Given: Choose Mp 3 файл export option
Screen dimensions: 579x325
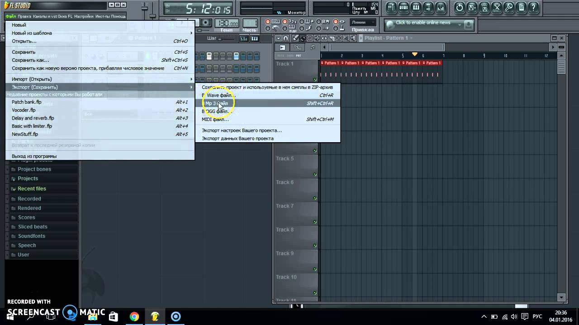Looking at the screenshot, I should click(x=268, y=103).
